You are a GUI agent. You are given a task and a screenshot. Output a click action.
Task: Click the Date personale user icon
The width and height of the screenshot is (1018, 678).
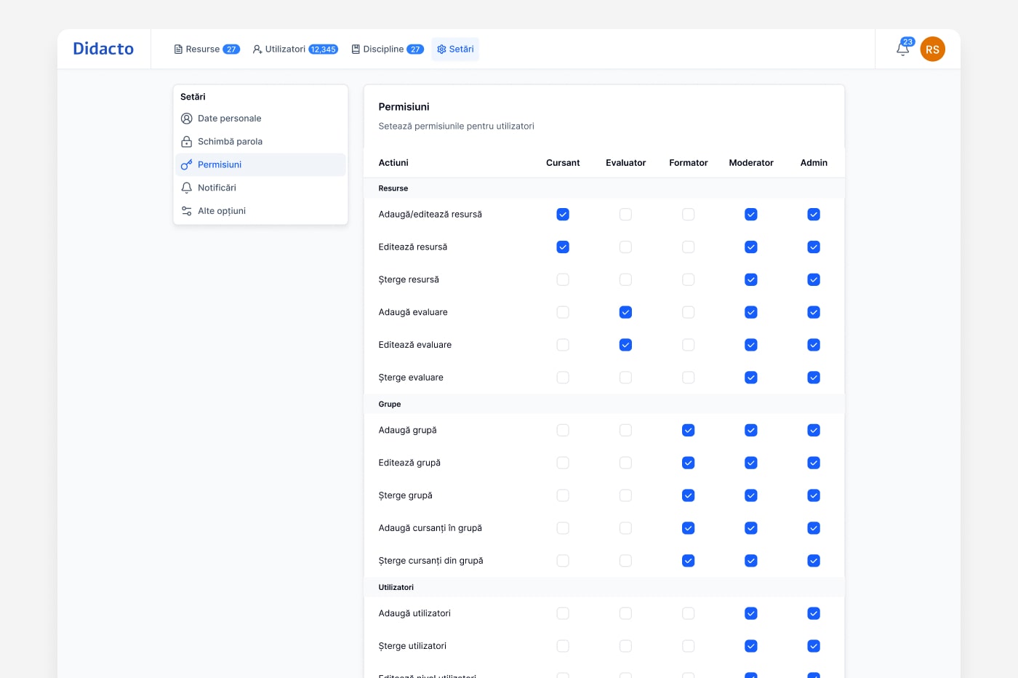pos(187,119)
